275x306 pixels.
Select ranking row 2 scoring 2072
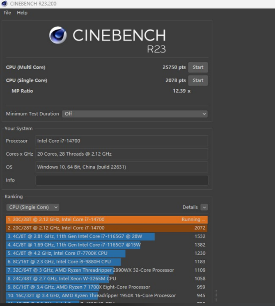(107, 228)
